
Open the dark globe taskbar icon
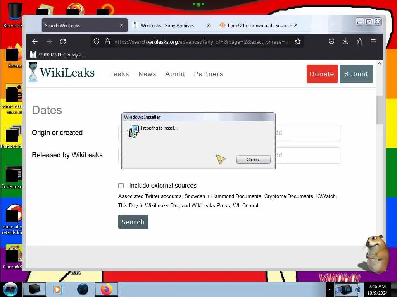(x=83, y=289)
